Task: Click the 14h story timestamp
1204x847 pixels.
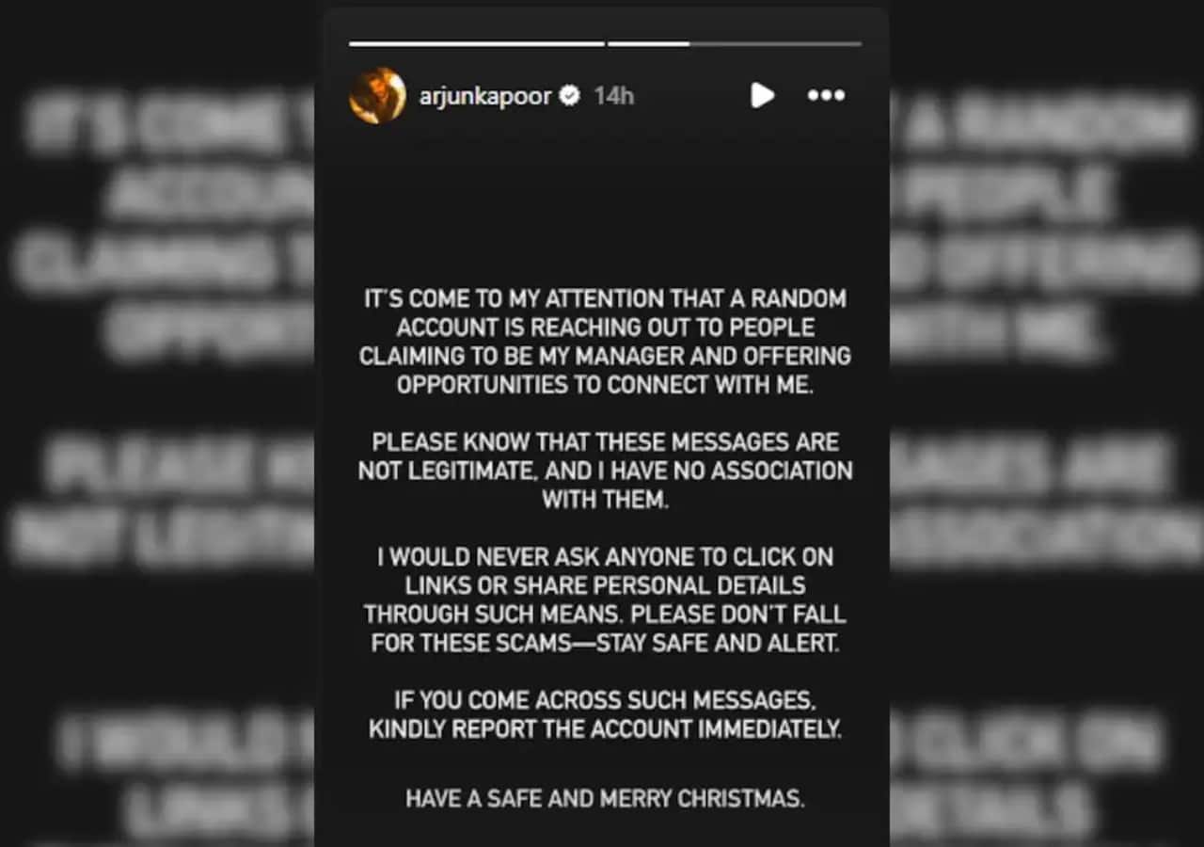Action: click(x=614, y=96)
